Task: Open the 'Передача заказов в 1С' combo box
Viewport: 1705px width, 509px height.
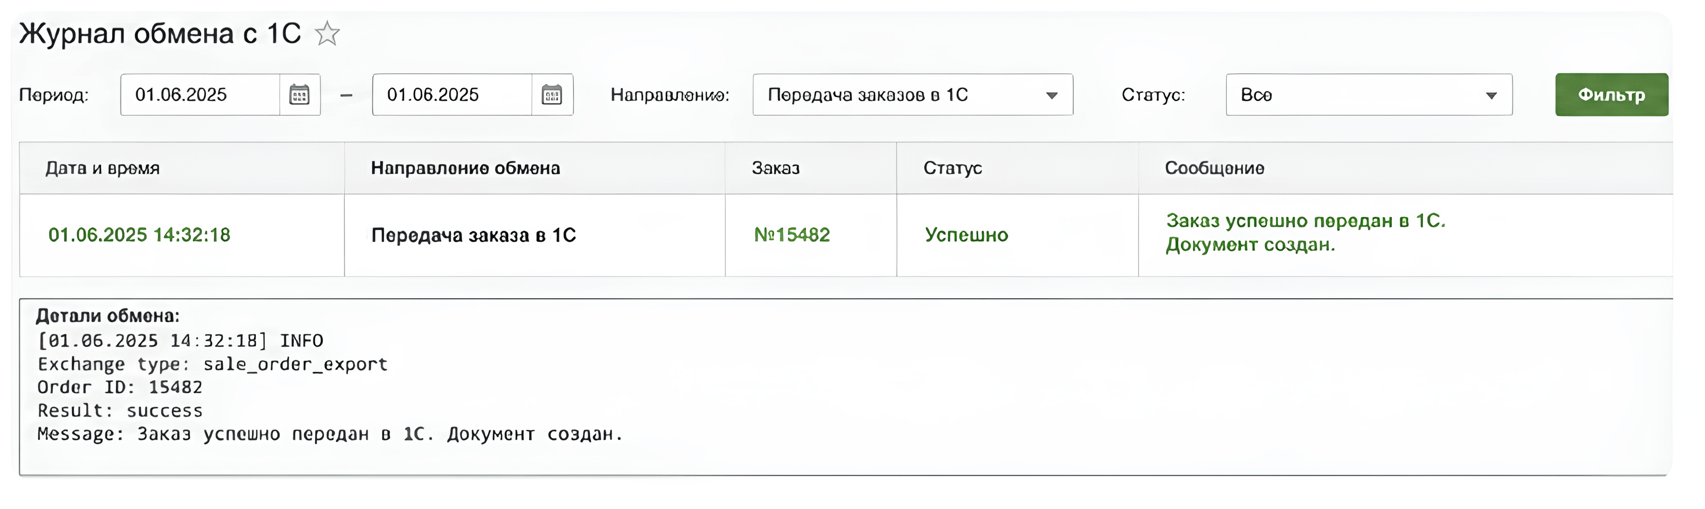Action: click(x=913, y=95)
